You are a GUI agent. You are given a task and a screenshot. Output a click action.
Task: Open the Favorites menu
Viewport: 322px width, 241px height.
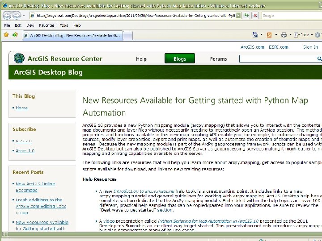point(47,25)
